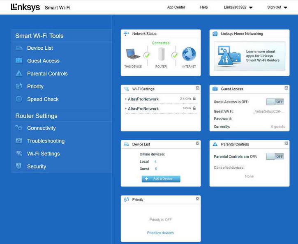
Task: Click the Network Status widget header icon
Action: tap(126, 34)
